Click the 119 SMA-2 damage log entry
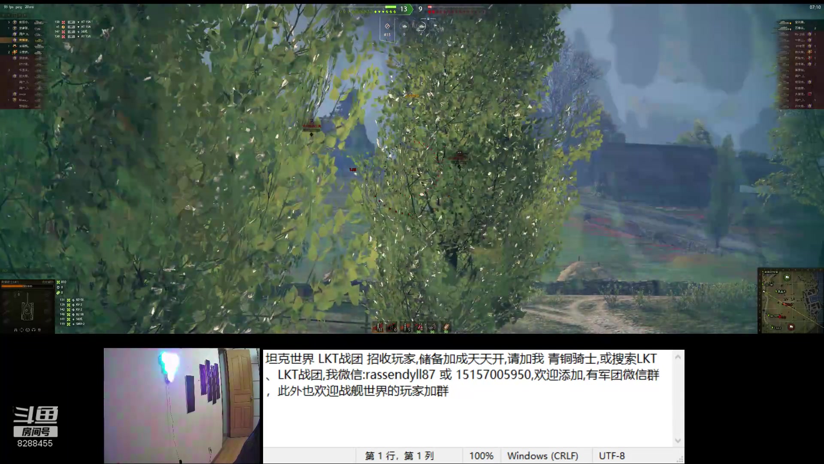Screen dimensions: 824x464 point(73,324)
